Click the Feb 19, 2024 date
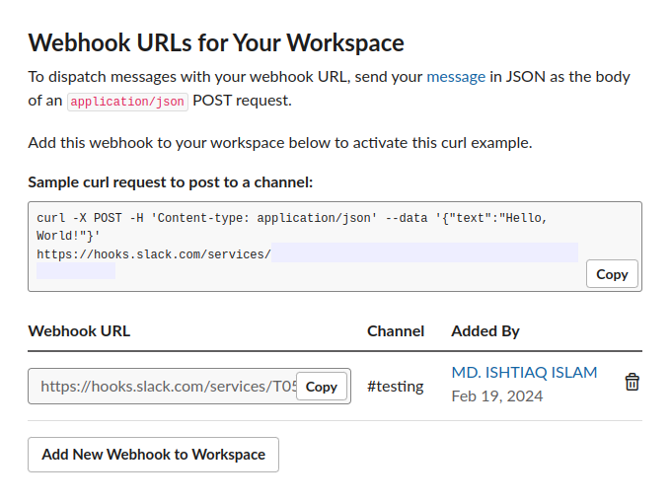Viewport: 671px width, 502px height. (x=496, y=396)
